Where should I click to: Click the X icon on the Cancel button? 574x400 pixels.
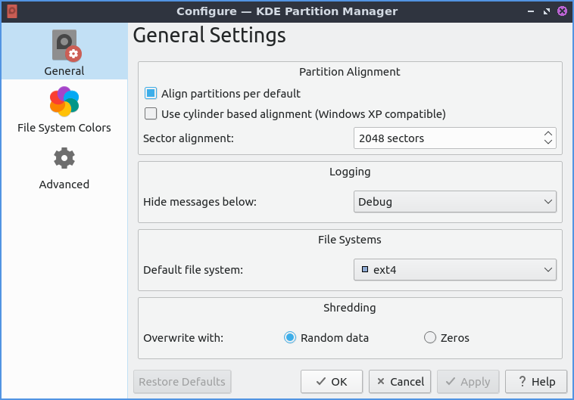point(382,382)
